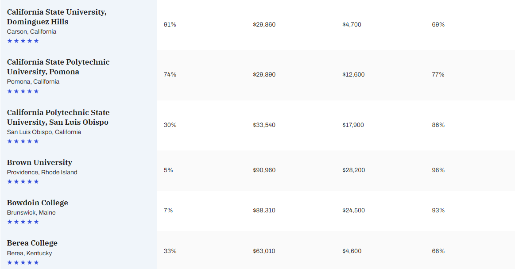The width and height of the screenshot is (515, 269).
Task: Click the star rating under Dominguez Hills
Action: (23, 41)
